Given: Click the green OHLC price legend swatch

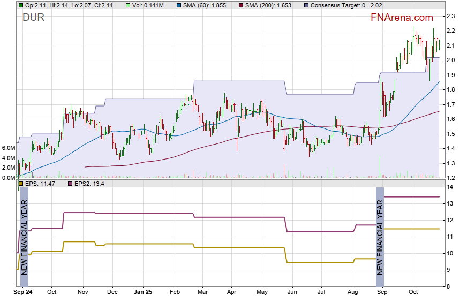Looking at the screenshot, I should [x=20, y=5].
